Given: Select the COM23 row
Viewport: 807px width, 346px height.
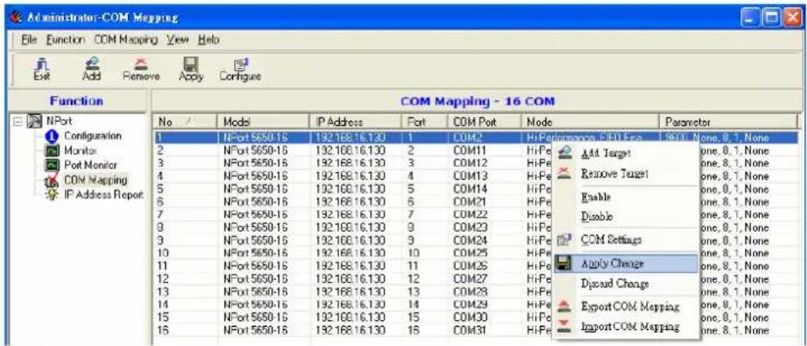Looking at the screenshot, I should coord(476,228).
